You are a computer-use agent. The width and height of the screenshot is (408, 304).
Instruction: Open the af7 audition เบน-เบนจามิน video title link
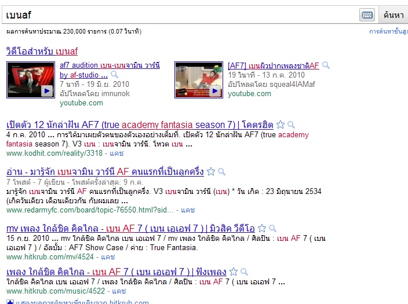tap(110, 70)
